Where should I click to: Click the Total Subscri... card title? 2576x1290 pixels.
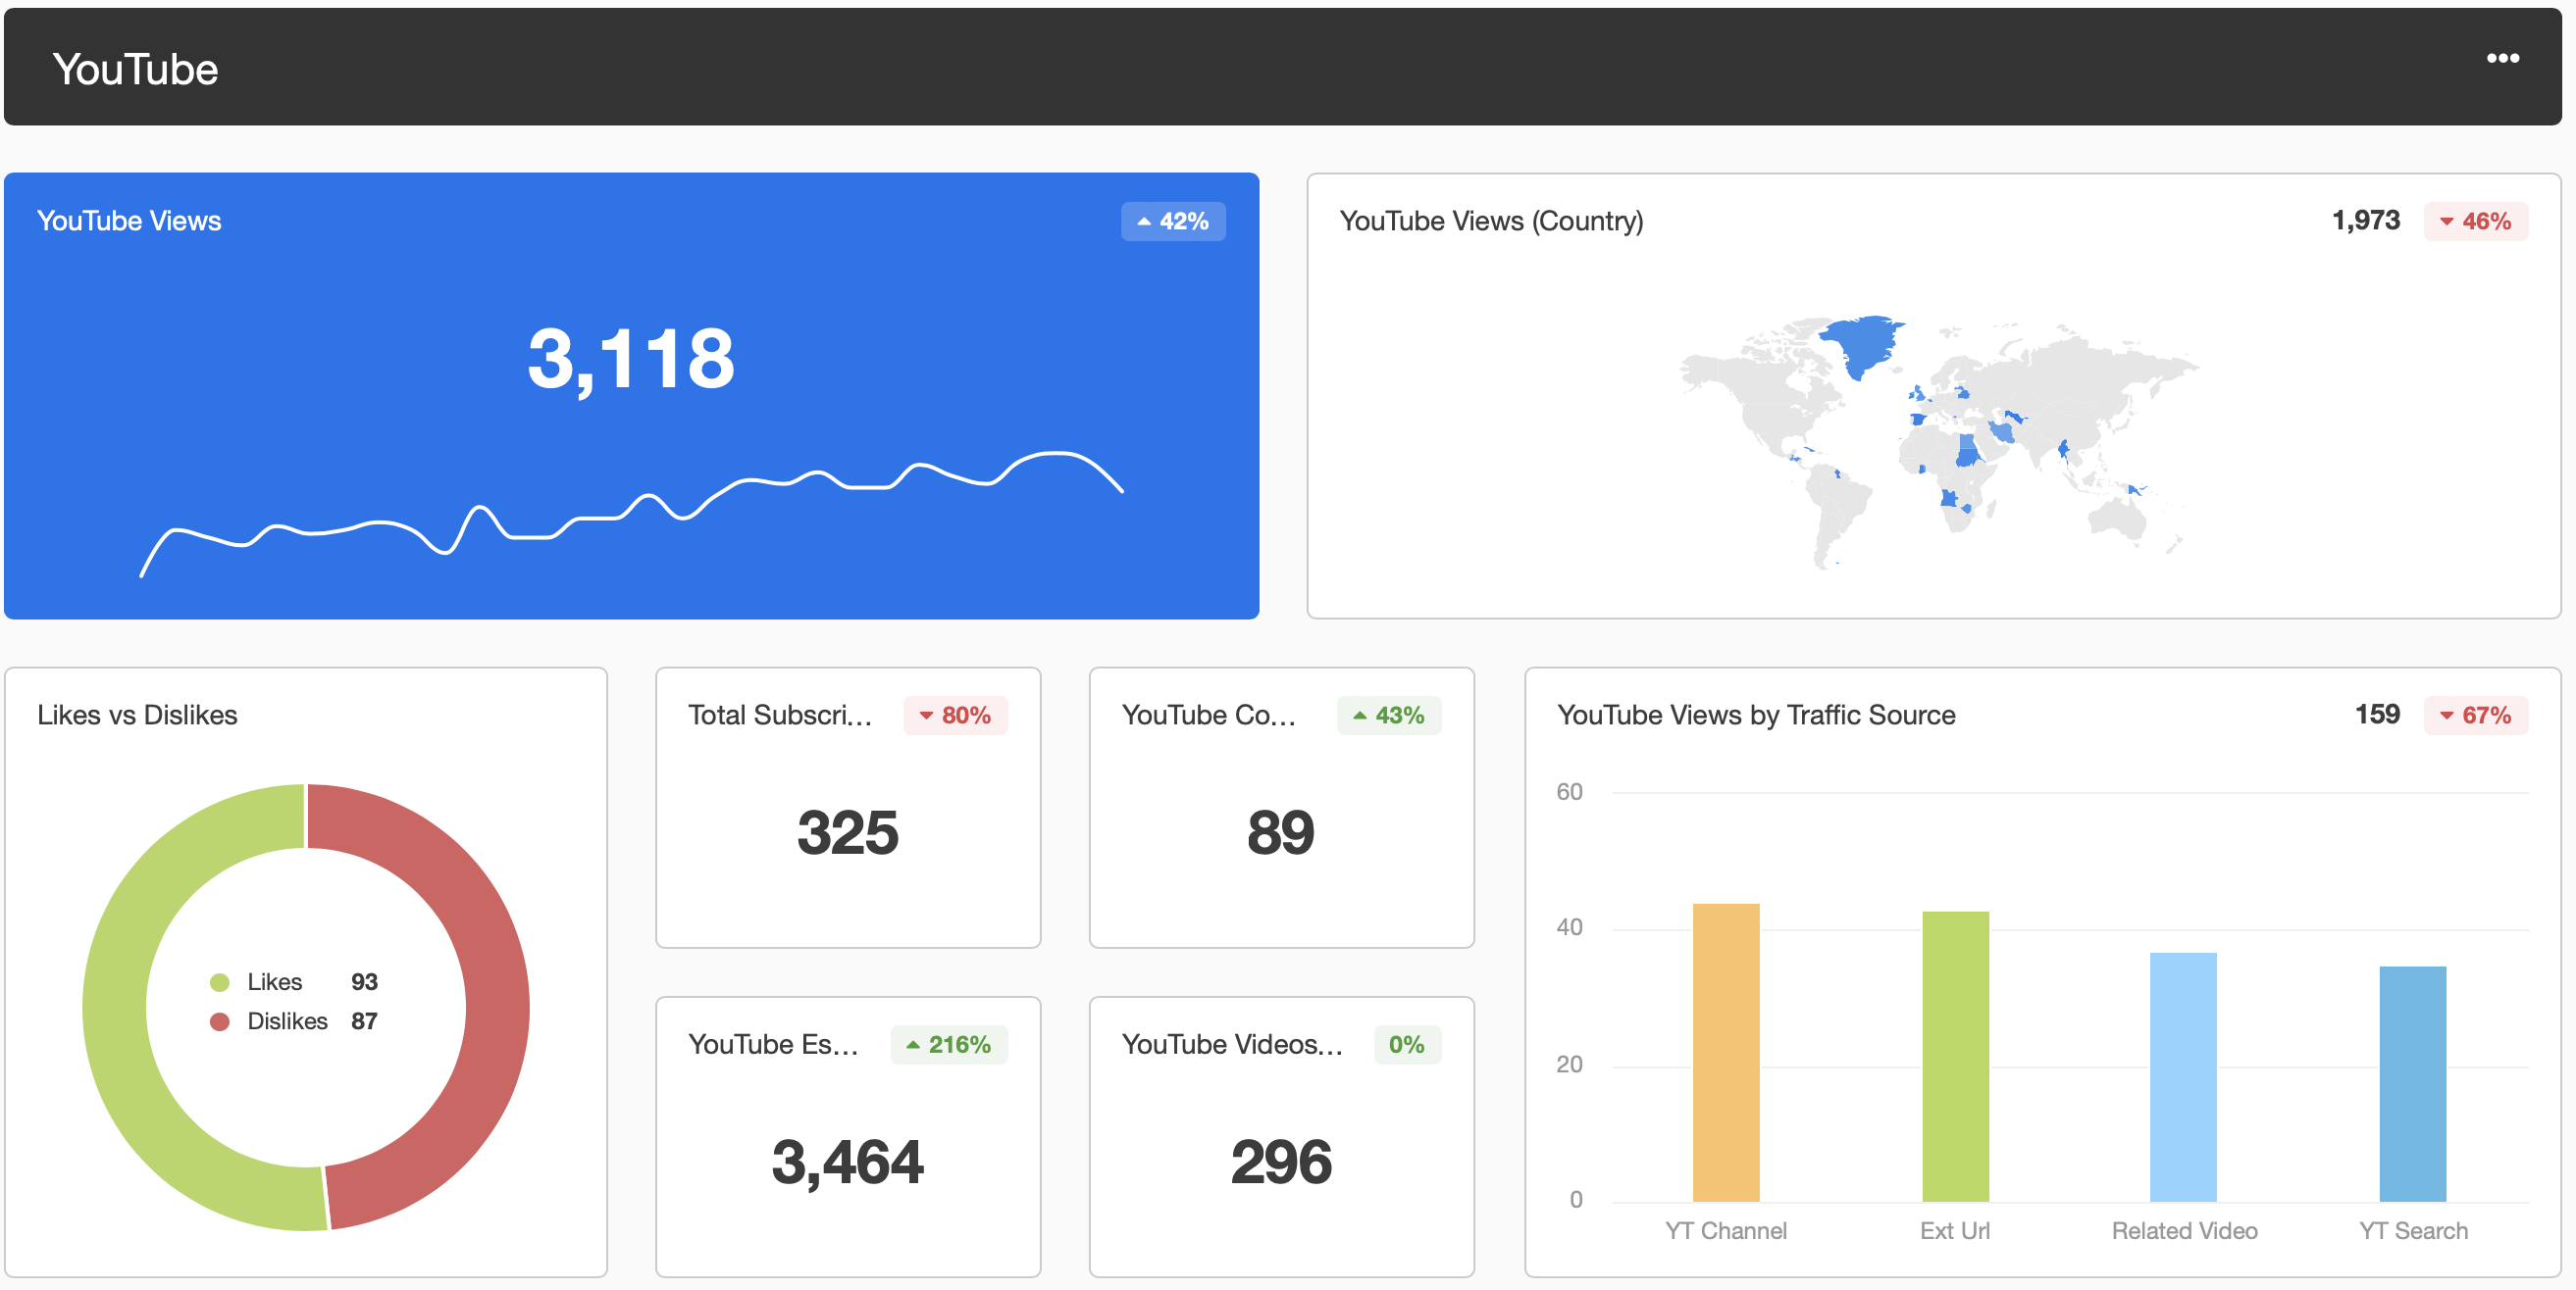pyautogui.click(x=780, y=715)
